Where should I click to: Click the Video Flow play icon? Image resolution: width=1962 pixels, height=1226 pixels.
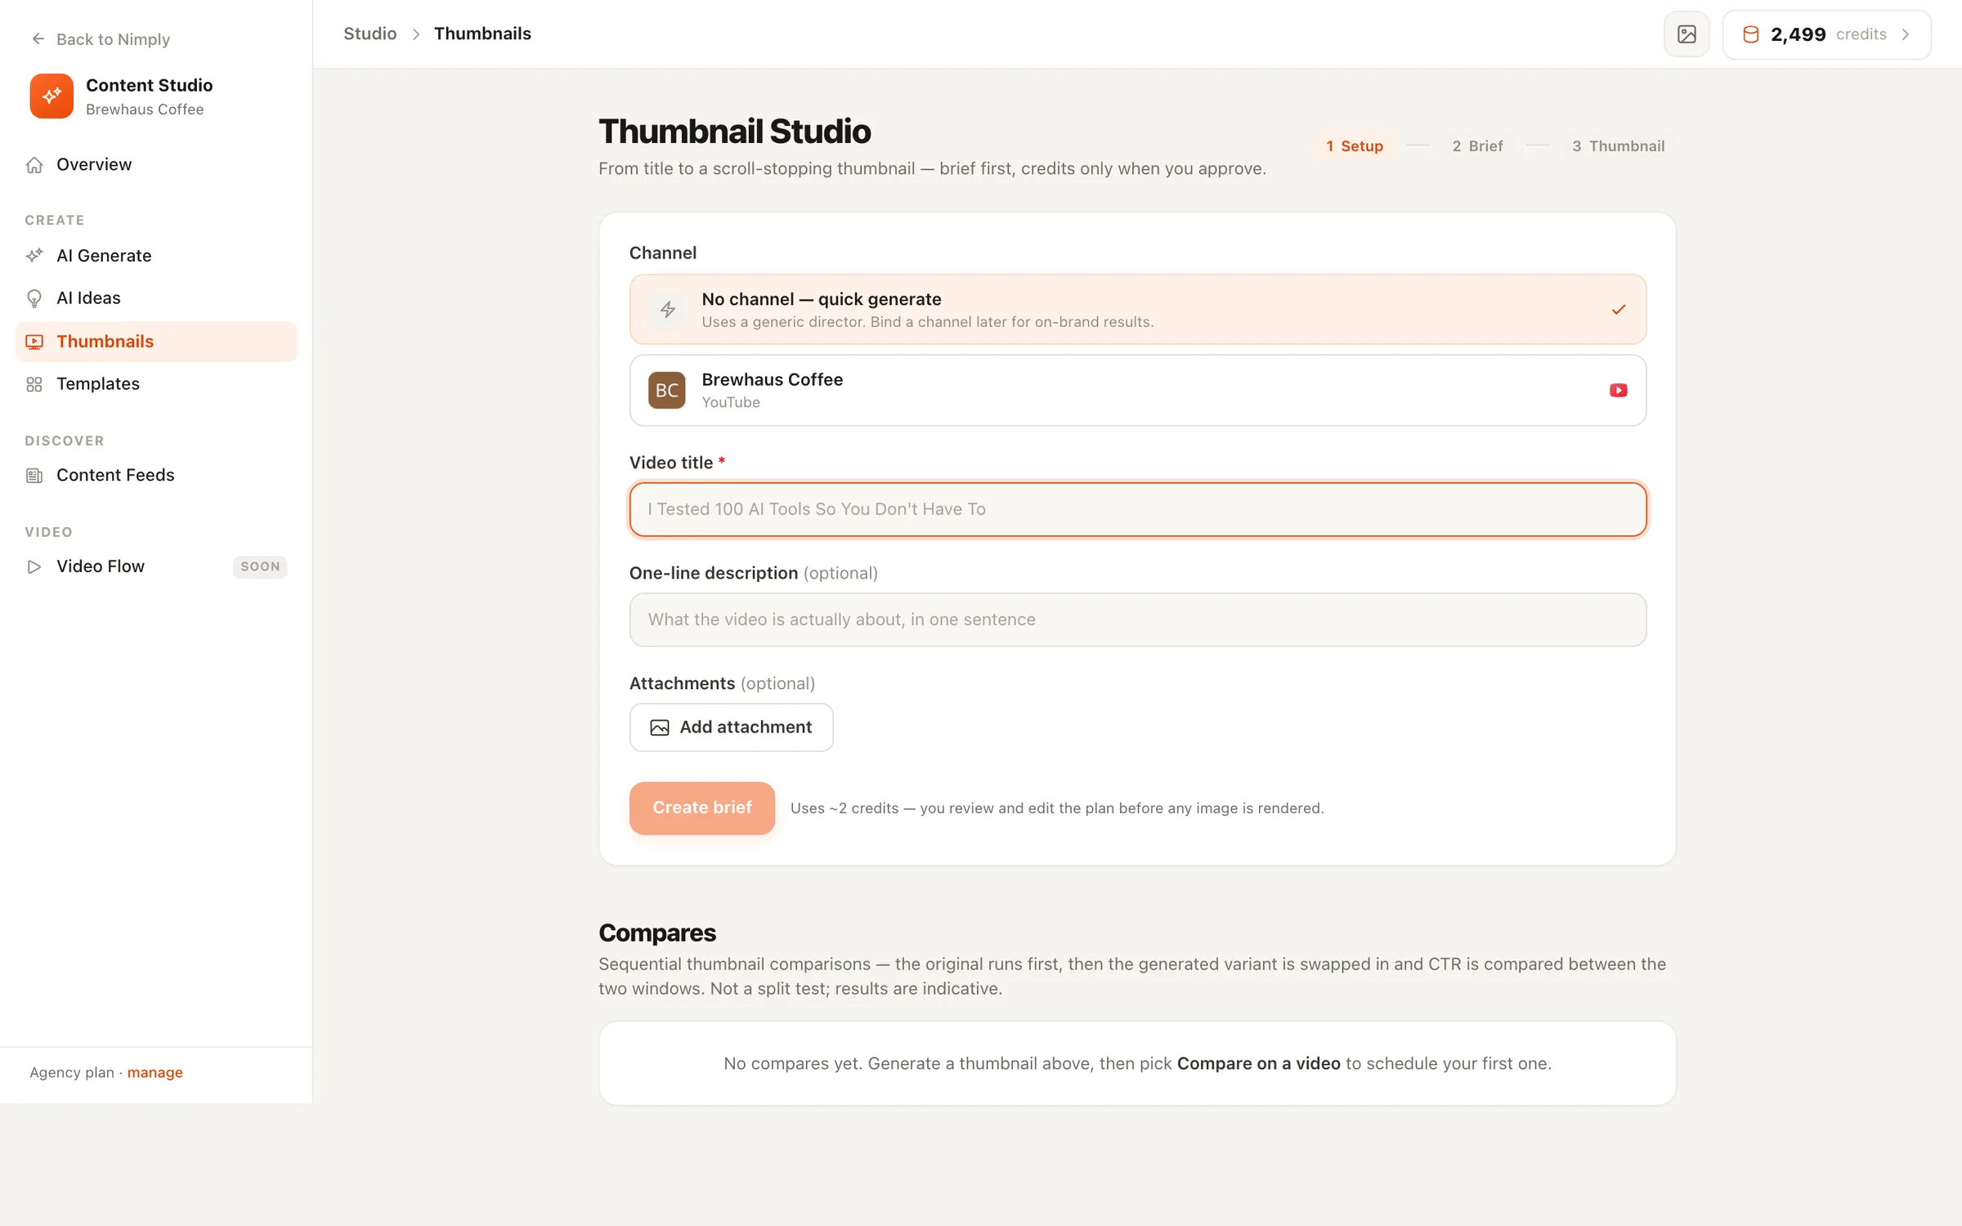34,566
